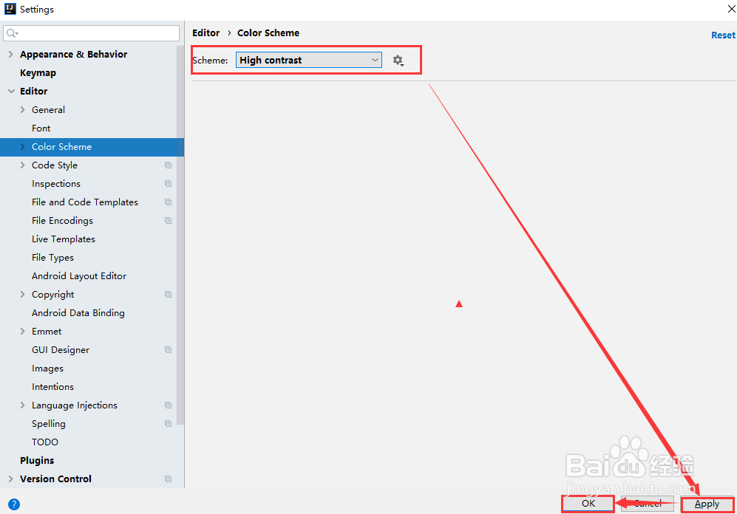737x514 pixels.
Task: Open Font settings
Action: 41,128
